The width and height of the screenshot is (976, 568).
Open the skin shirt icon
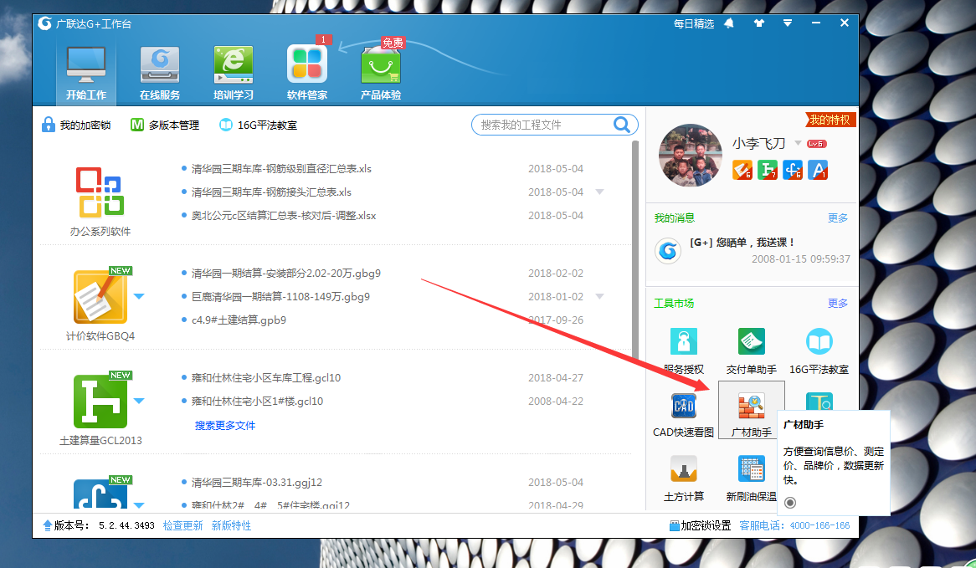(758, 23)
